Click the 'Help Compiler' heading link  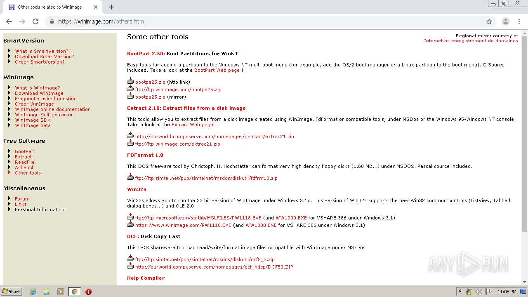(146, 278)
